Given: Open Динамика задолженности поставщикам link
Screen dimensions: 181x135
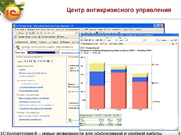Looking at the screenshot, I should (34, 116).
